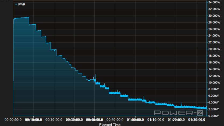Click the 01:10:00.0 time tick label
The width and height of the screenshot is (224, 126).
pos(156,120)
